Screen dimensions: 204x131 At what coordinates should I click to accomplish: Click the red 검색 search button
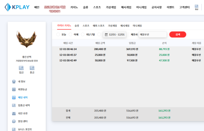pos(178,34)
